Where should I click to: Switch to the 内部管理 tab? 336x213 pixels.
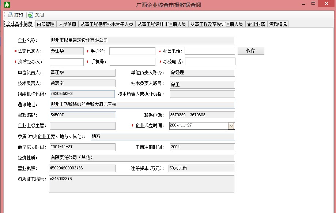point(46,24)
